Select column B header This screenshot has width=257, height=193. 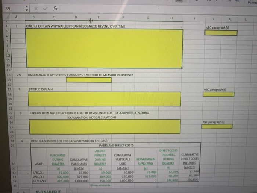point(33,17)
